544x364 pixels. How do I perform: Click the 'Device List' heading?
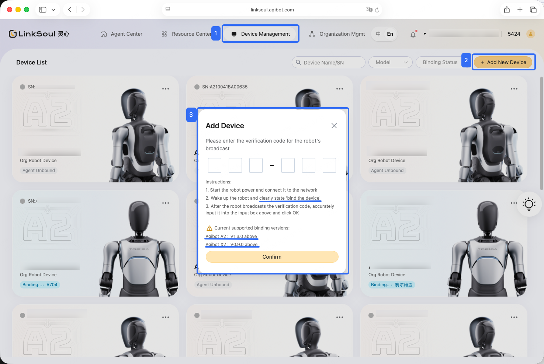(x=31, y=62)
